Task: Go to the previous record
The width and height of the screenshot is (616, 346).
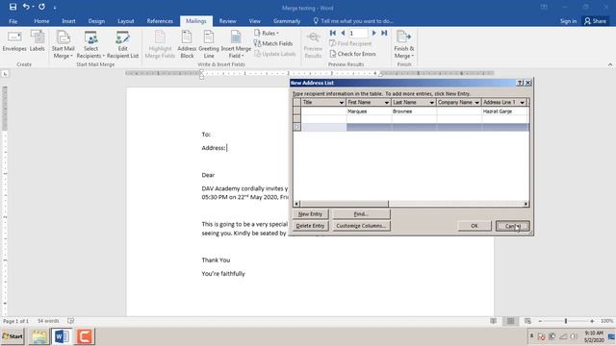Action: pos(343,34)
